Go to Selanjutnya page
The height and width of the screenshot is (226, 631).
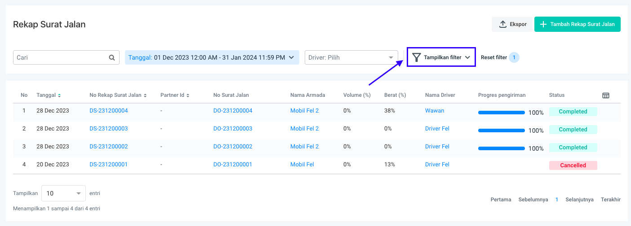(x=579, y=200)
